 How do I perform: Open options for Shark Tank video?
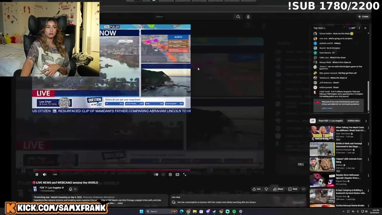(x=368, y=128)
